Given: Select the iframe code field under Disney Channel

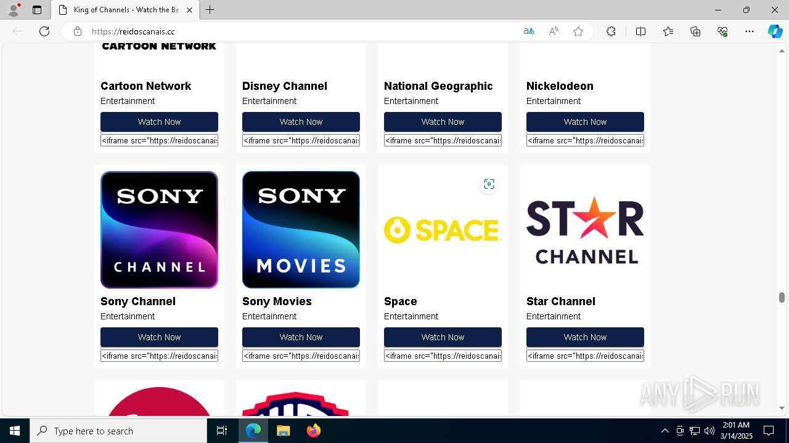Looking at the screenshot, I should click(301, 140).
